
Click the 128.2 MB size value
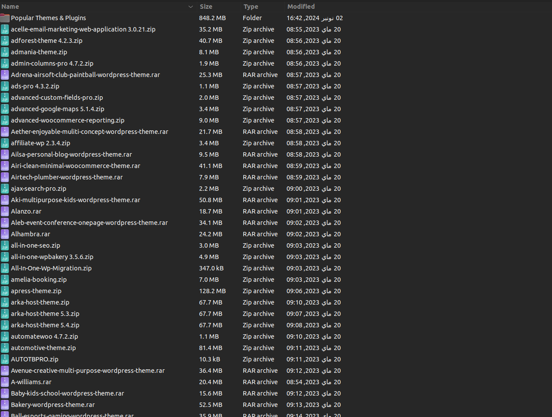(213, 291)
